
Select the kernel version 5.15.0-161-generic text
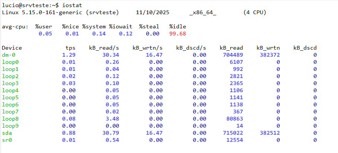point(52,13)
